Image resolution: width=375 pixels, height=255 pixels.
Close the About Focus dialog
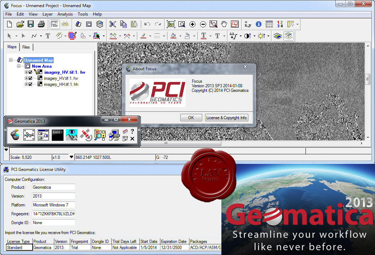coord(245,67)
